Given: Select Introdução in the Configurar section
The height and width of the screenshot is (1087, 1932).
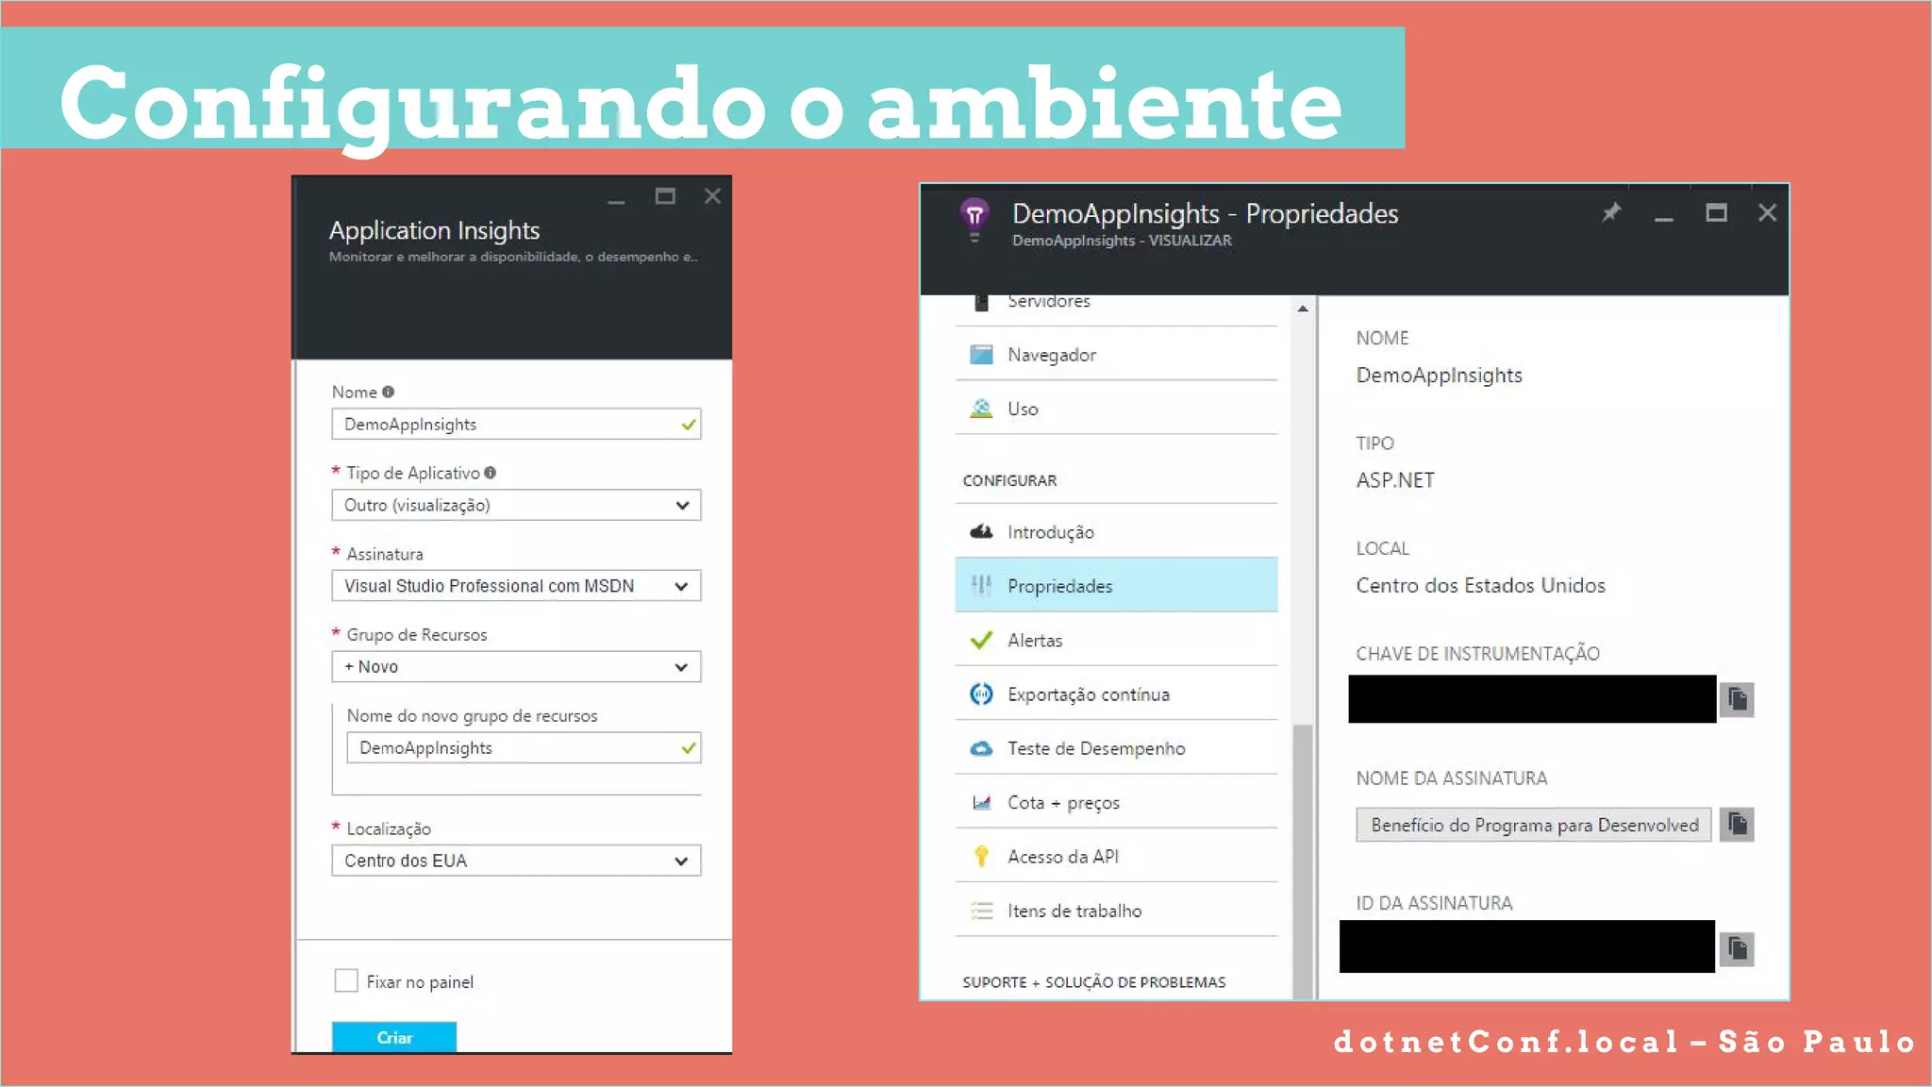Looking at the screenshot, I should (1116, 531).
